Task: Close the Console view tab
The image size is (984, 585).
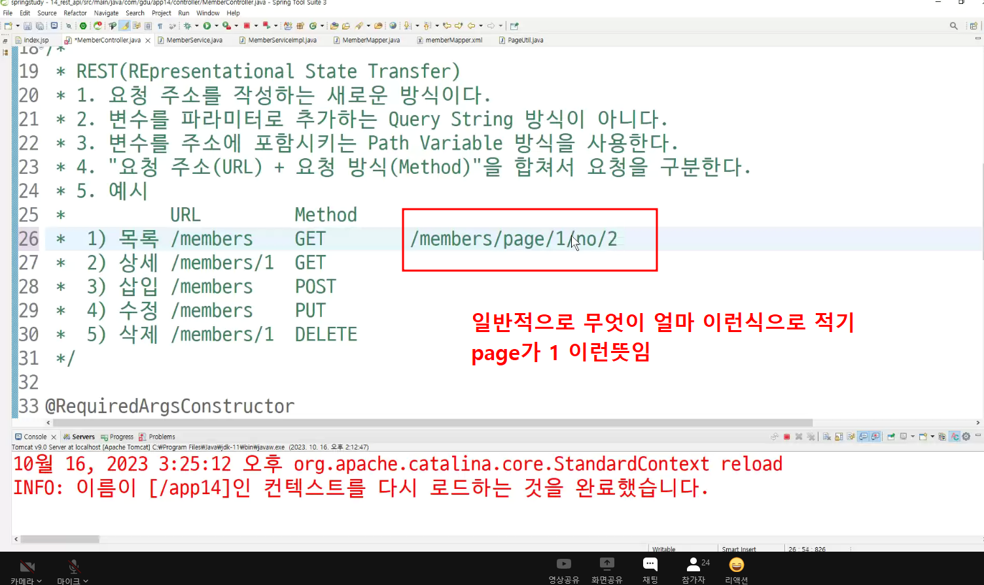Action: click(54, 437)
